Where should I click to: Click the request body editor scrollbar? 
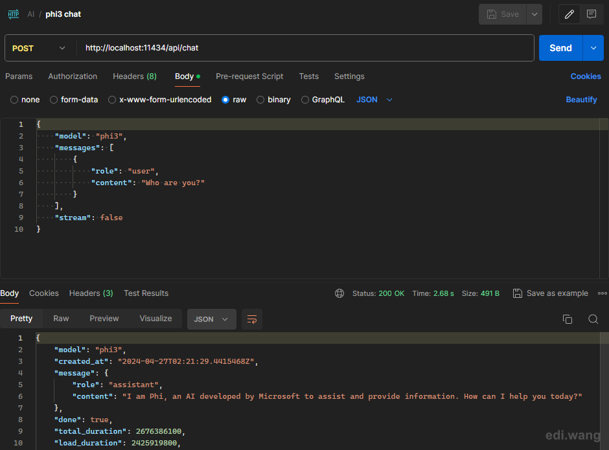[x=604, y=198]
